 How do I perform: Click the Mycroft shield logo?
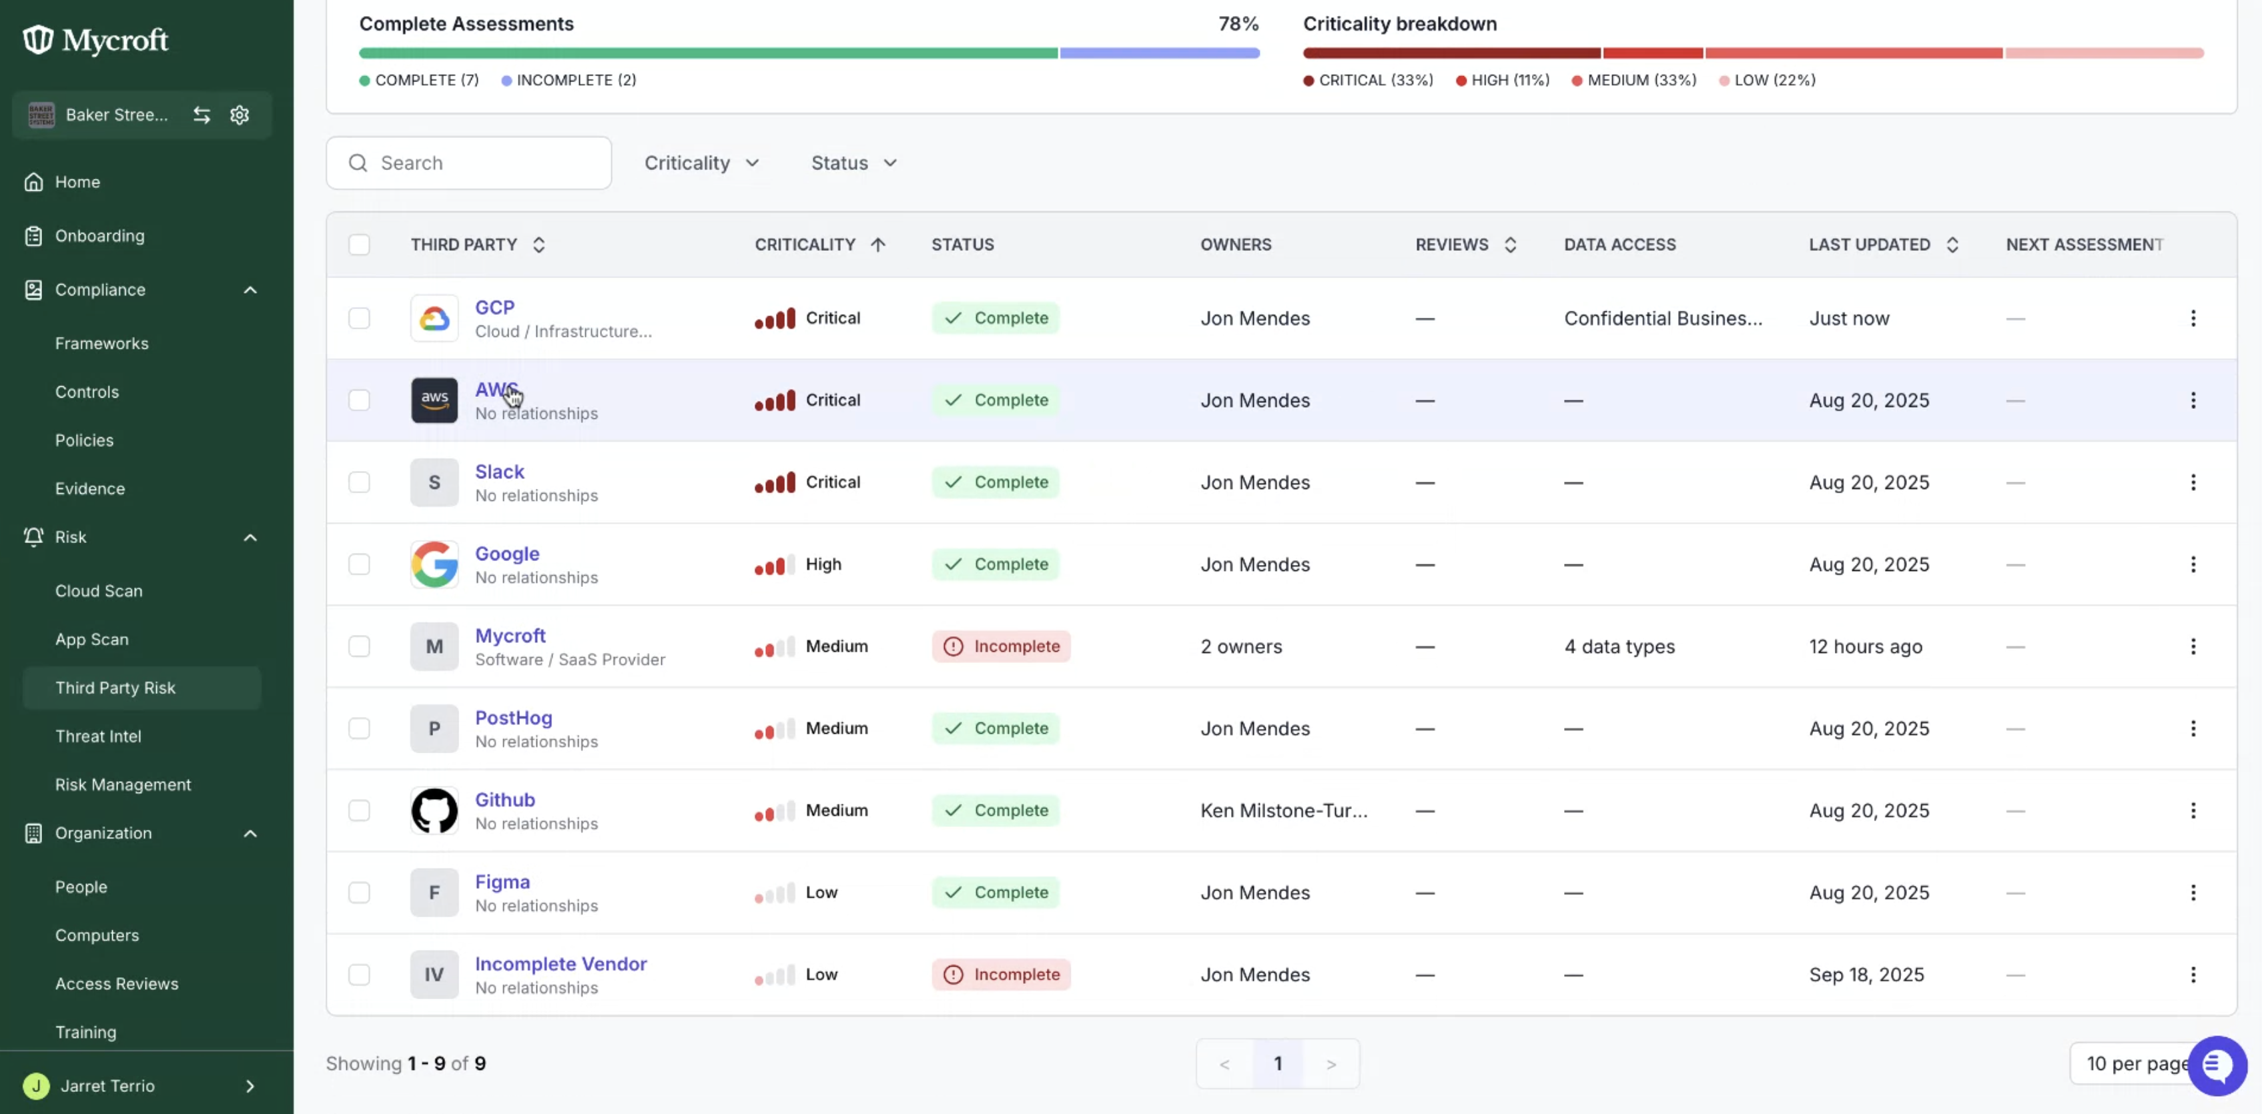pyautogui.click(x=38, y=39)
